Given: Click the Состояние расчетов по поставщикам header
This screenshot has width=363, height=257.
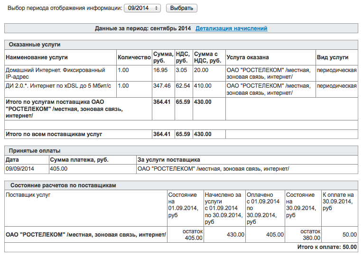Looking at the screenshot, I should [x=62, y=185].
